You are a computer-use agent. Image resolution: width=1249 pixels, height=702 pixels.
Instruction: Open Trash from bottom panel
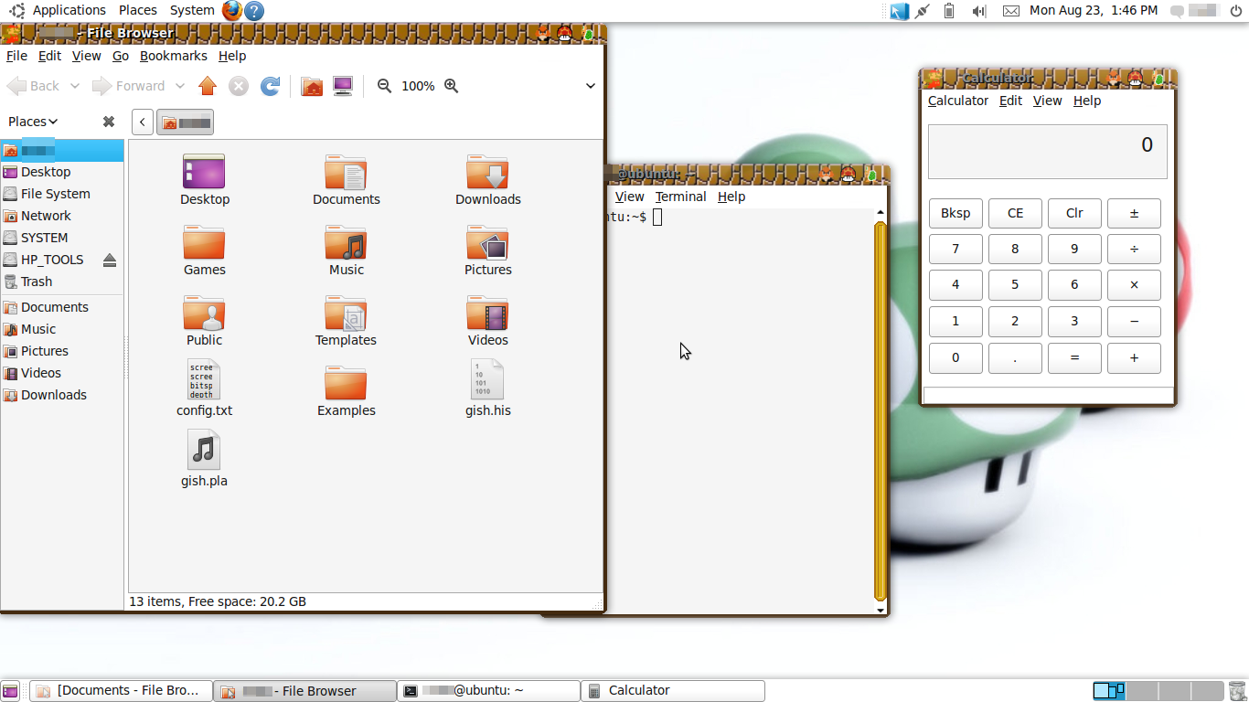tap(1236, 691)
